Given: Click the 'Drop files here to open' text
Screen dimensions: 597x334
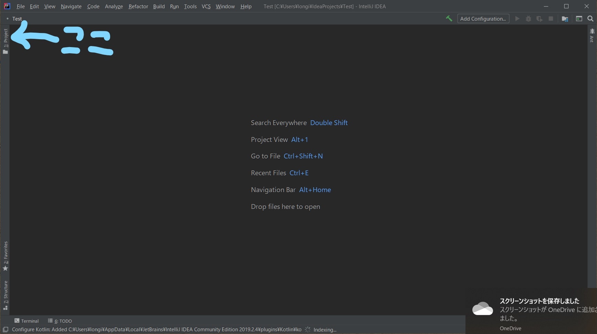Looking at the screenshot, I should 285,207.
